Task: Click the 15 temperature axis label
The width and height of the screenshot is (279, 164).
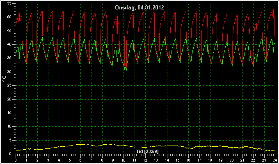Action: click(x=9, y=113)
